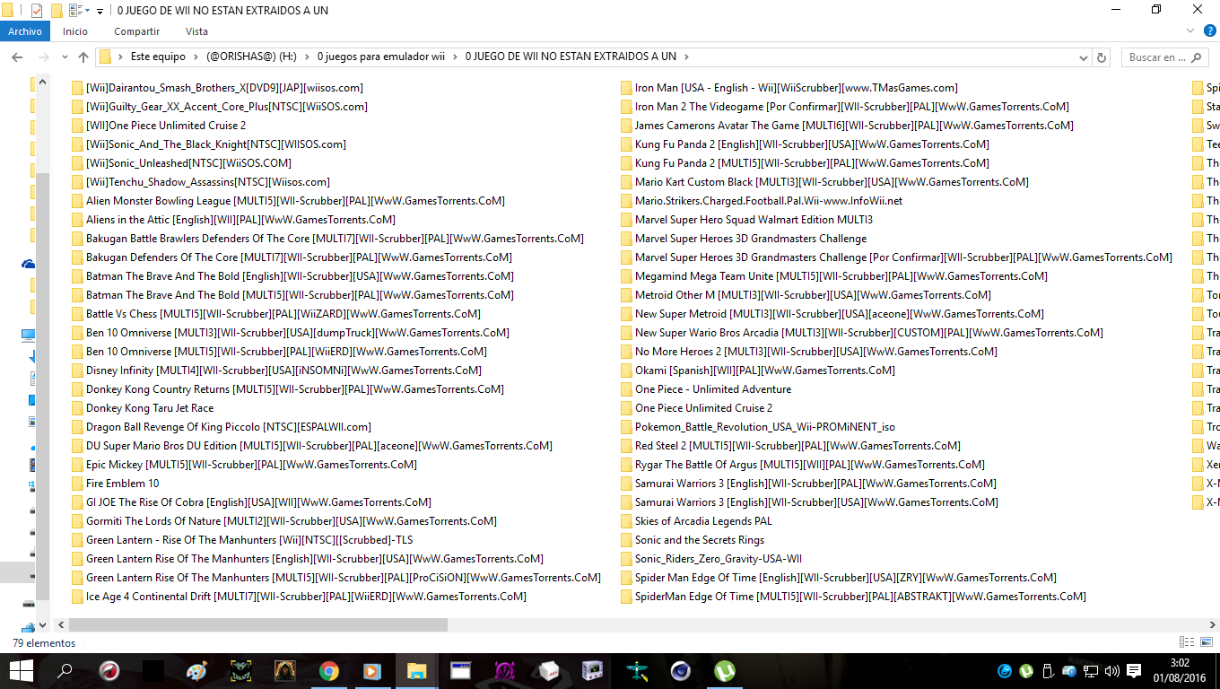
Task: Expand chevron after (@ORISHAS@) (H:) breadcrumb
Action: coord(307,57)
